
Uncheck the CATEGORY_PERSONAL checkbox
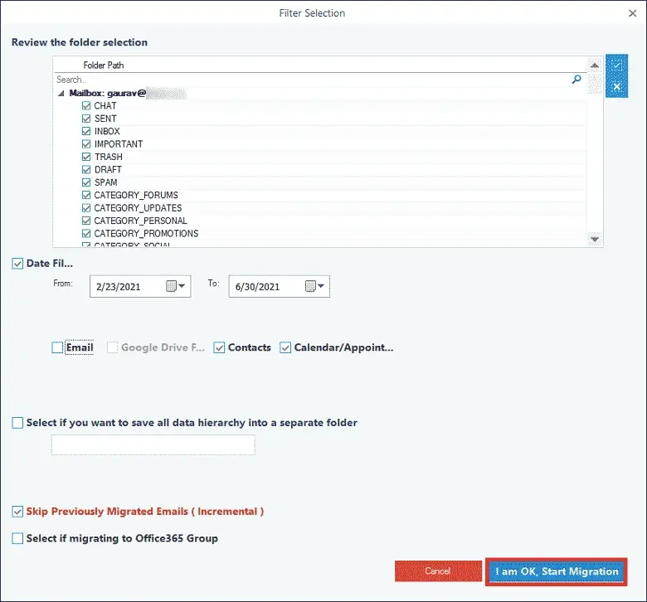pyautogui.click(x=85, y=221)
